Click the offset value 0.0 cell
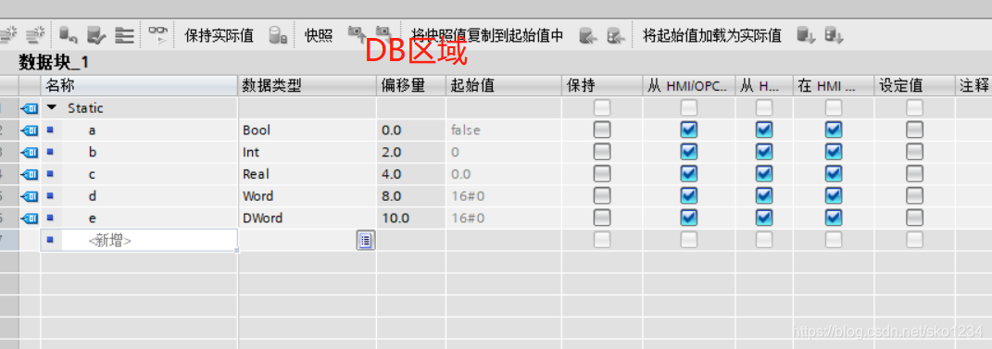992x349 pixels. pyautogui.click(x=411, y=131)
